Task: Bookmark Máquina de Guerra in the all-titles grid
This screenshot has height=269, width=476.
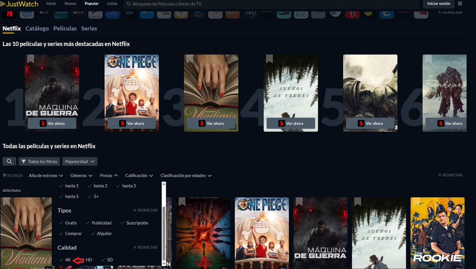Action: pyautogui.click(x=299, y=202)
